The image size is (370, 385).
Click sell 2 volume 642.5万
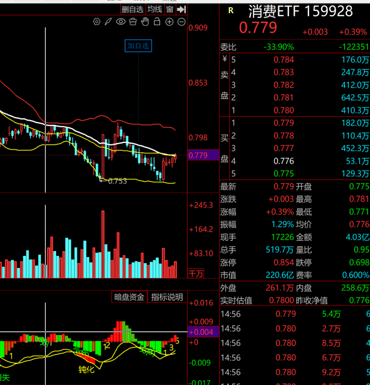click(x=355, y=98)
